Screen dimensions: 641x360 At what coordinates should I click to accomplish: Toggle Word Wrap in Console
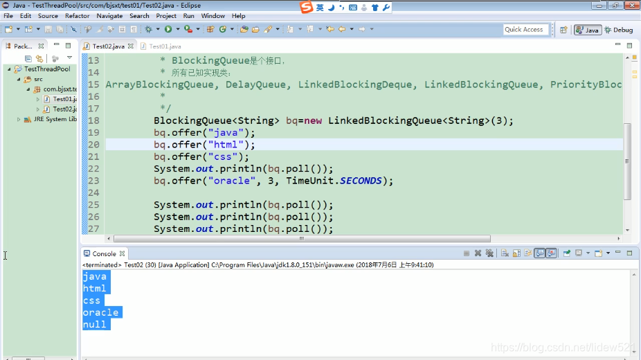point(528,253)
